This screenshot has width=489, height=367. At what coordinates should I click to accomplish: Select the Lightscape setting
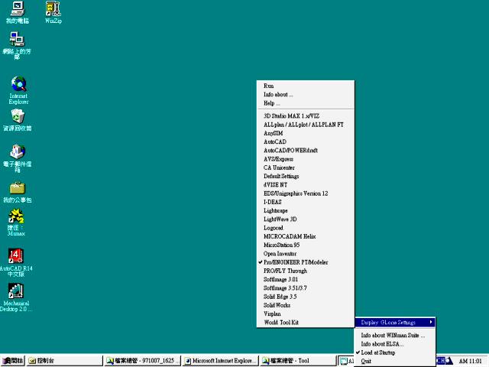pos(306,211)
